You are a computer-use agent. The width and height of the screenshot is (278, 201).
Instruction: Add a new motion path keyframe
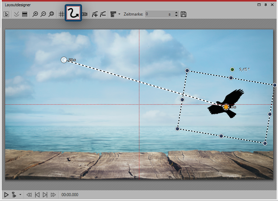click(x=95, y=14)
